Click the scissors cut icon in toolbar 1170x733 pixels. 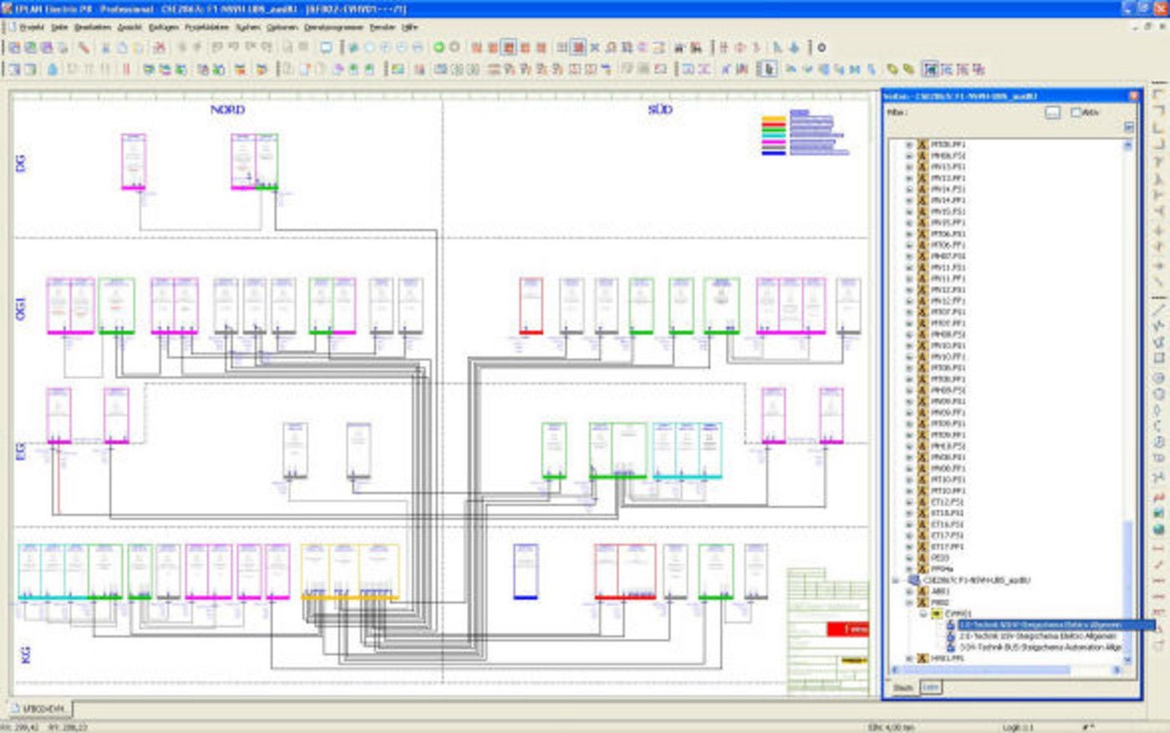[105, 48]
